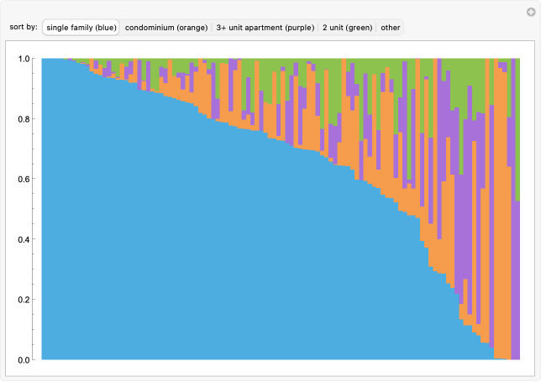Click the full-height purple bar at the chart's right edge
Viewport: 541px width, 382px height.
pyautogui.click(x=513, y=209)
